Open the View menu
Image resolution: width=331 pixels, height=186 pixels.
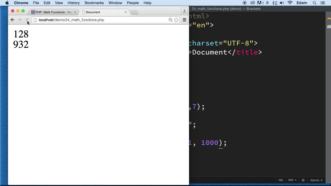click(59, 3)
